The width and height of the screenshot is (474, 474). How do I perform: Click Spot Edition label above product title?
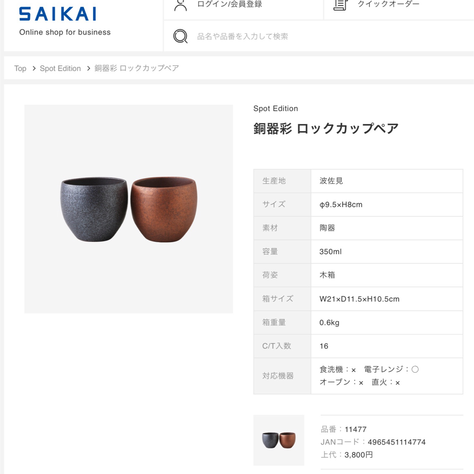[x=275, y=108]
